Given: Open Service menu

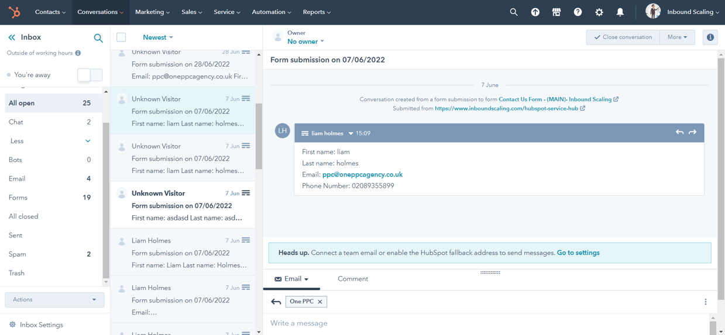Looking at the screenshot, I should (227, 12).
